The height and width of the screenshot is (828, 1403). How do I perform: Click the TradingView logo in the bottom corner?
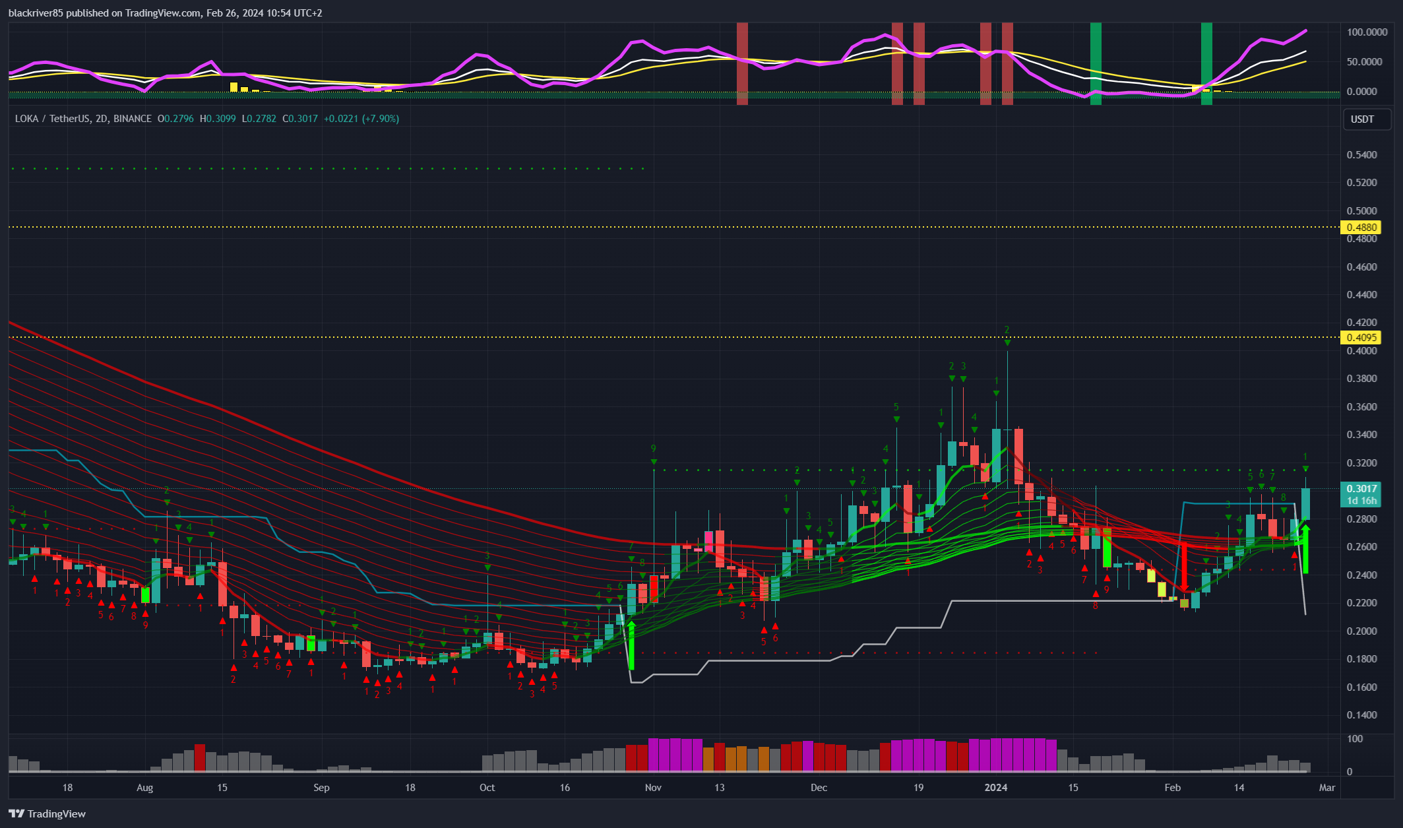47,813
